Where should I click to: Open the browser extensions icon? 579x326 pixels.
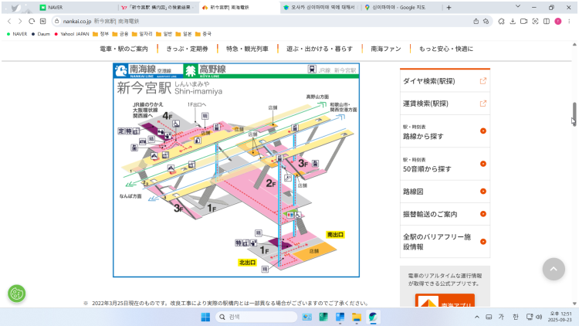pyautogui.click(x=501, y=21)
